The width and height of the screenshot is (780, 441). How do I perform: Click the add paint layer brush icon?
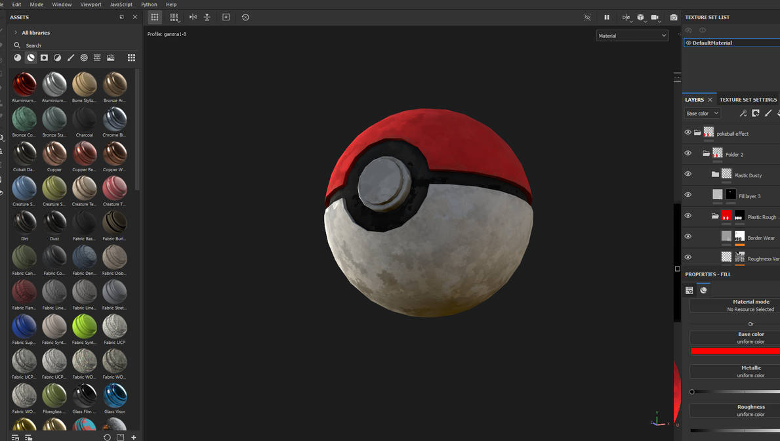[768, 114]
